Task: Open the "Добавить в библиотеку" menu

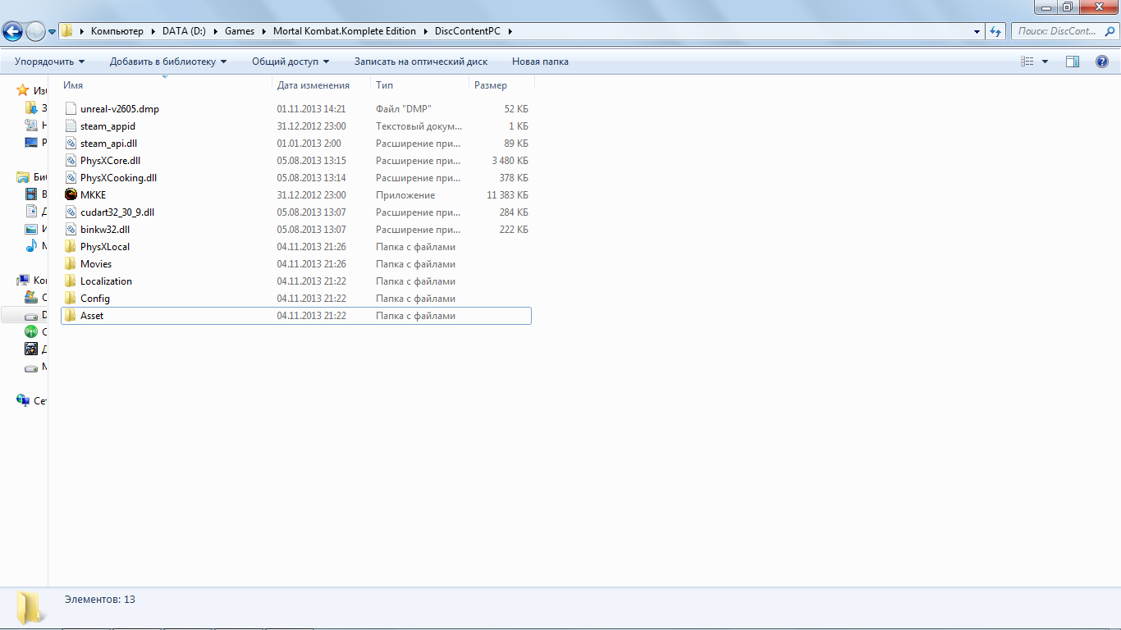Action: [x=168, y=62]
